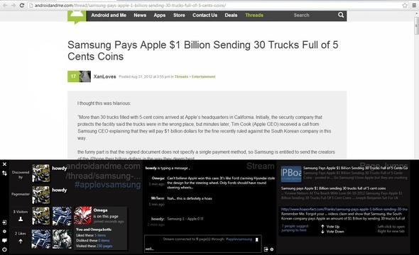This screenshot has width=419, height=255.
Task: Open the blue visitor avatar in Visitors row
Action: pyautogui.click(x=62, y=216)
